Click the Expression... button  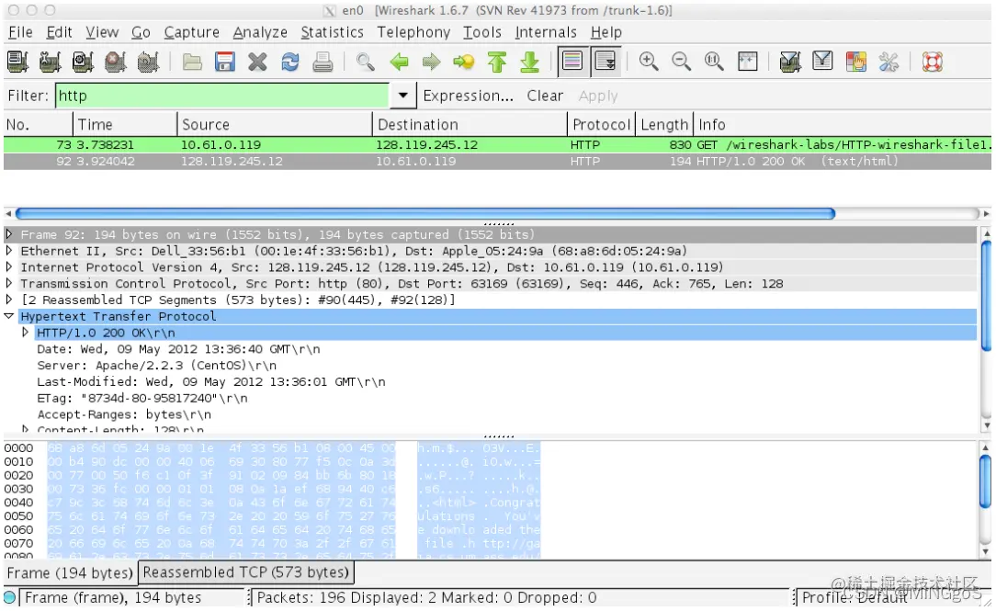tap(469, 96)
